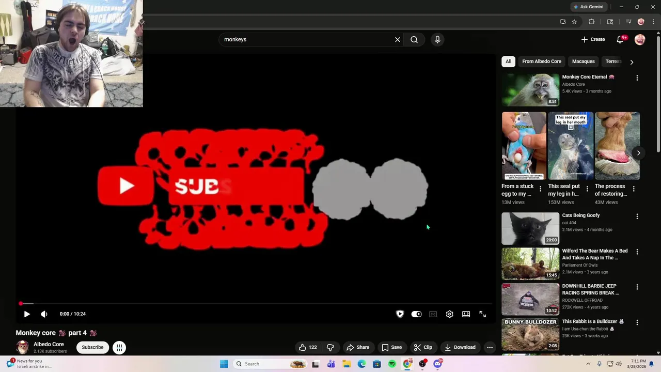661x372 pixels.
Task: Open Ask Gemini in Chrome
Action: (x=588, y=7)
